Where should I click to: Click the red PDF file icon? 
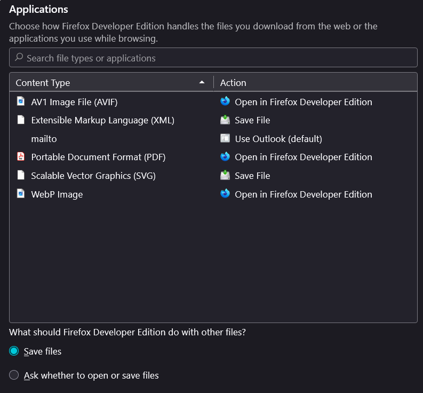pos(21,156)
